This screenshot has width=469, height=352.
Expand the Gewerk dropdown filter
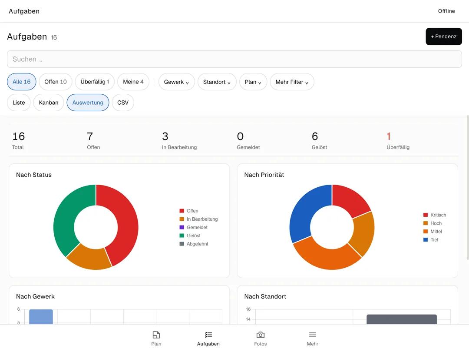coord(176,82)
